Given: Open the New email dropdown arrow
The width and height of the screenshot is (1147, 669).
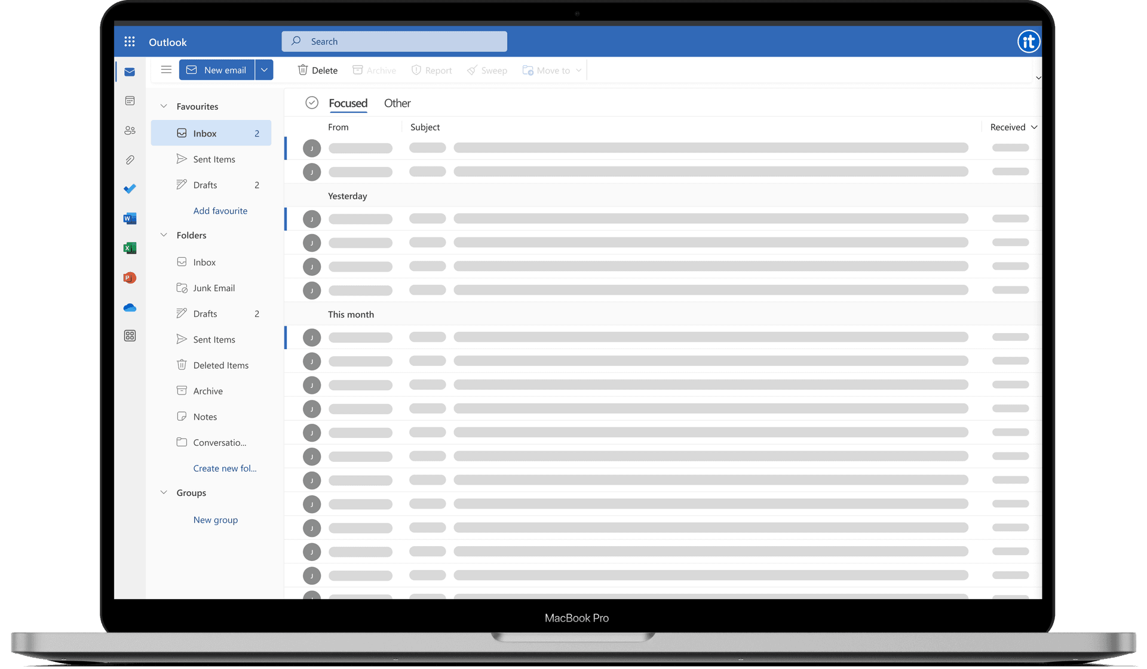Looking at the screenshot, I should click(264, 70).
